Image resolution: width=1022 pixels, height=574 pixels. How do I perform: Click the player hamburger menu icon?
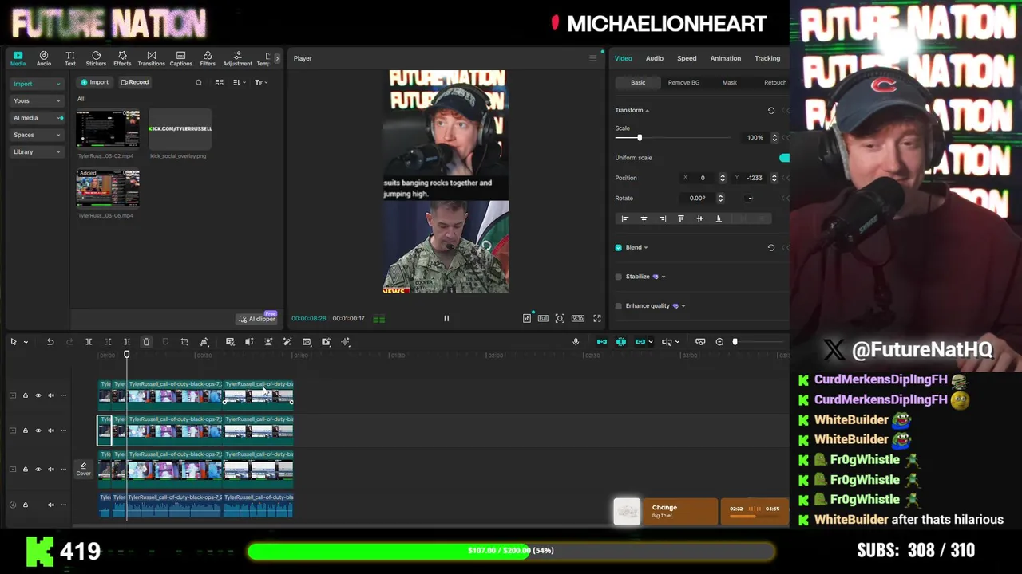tap(592, 58)
